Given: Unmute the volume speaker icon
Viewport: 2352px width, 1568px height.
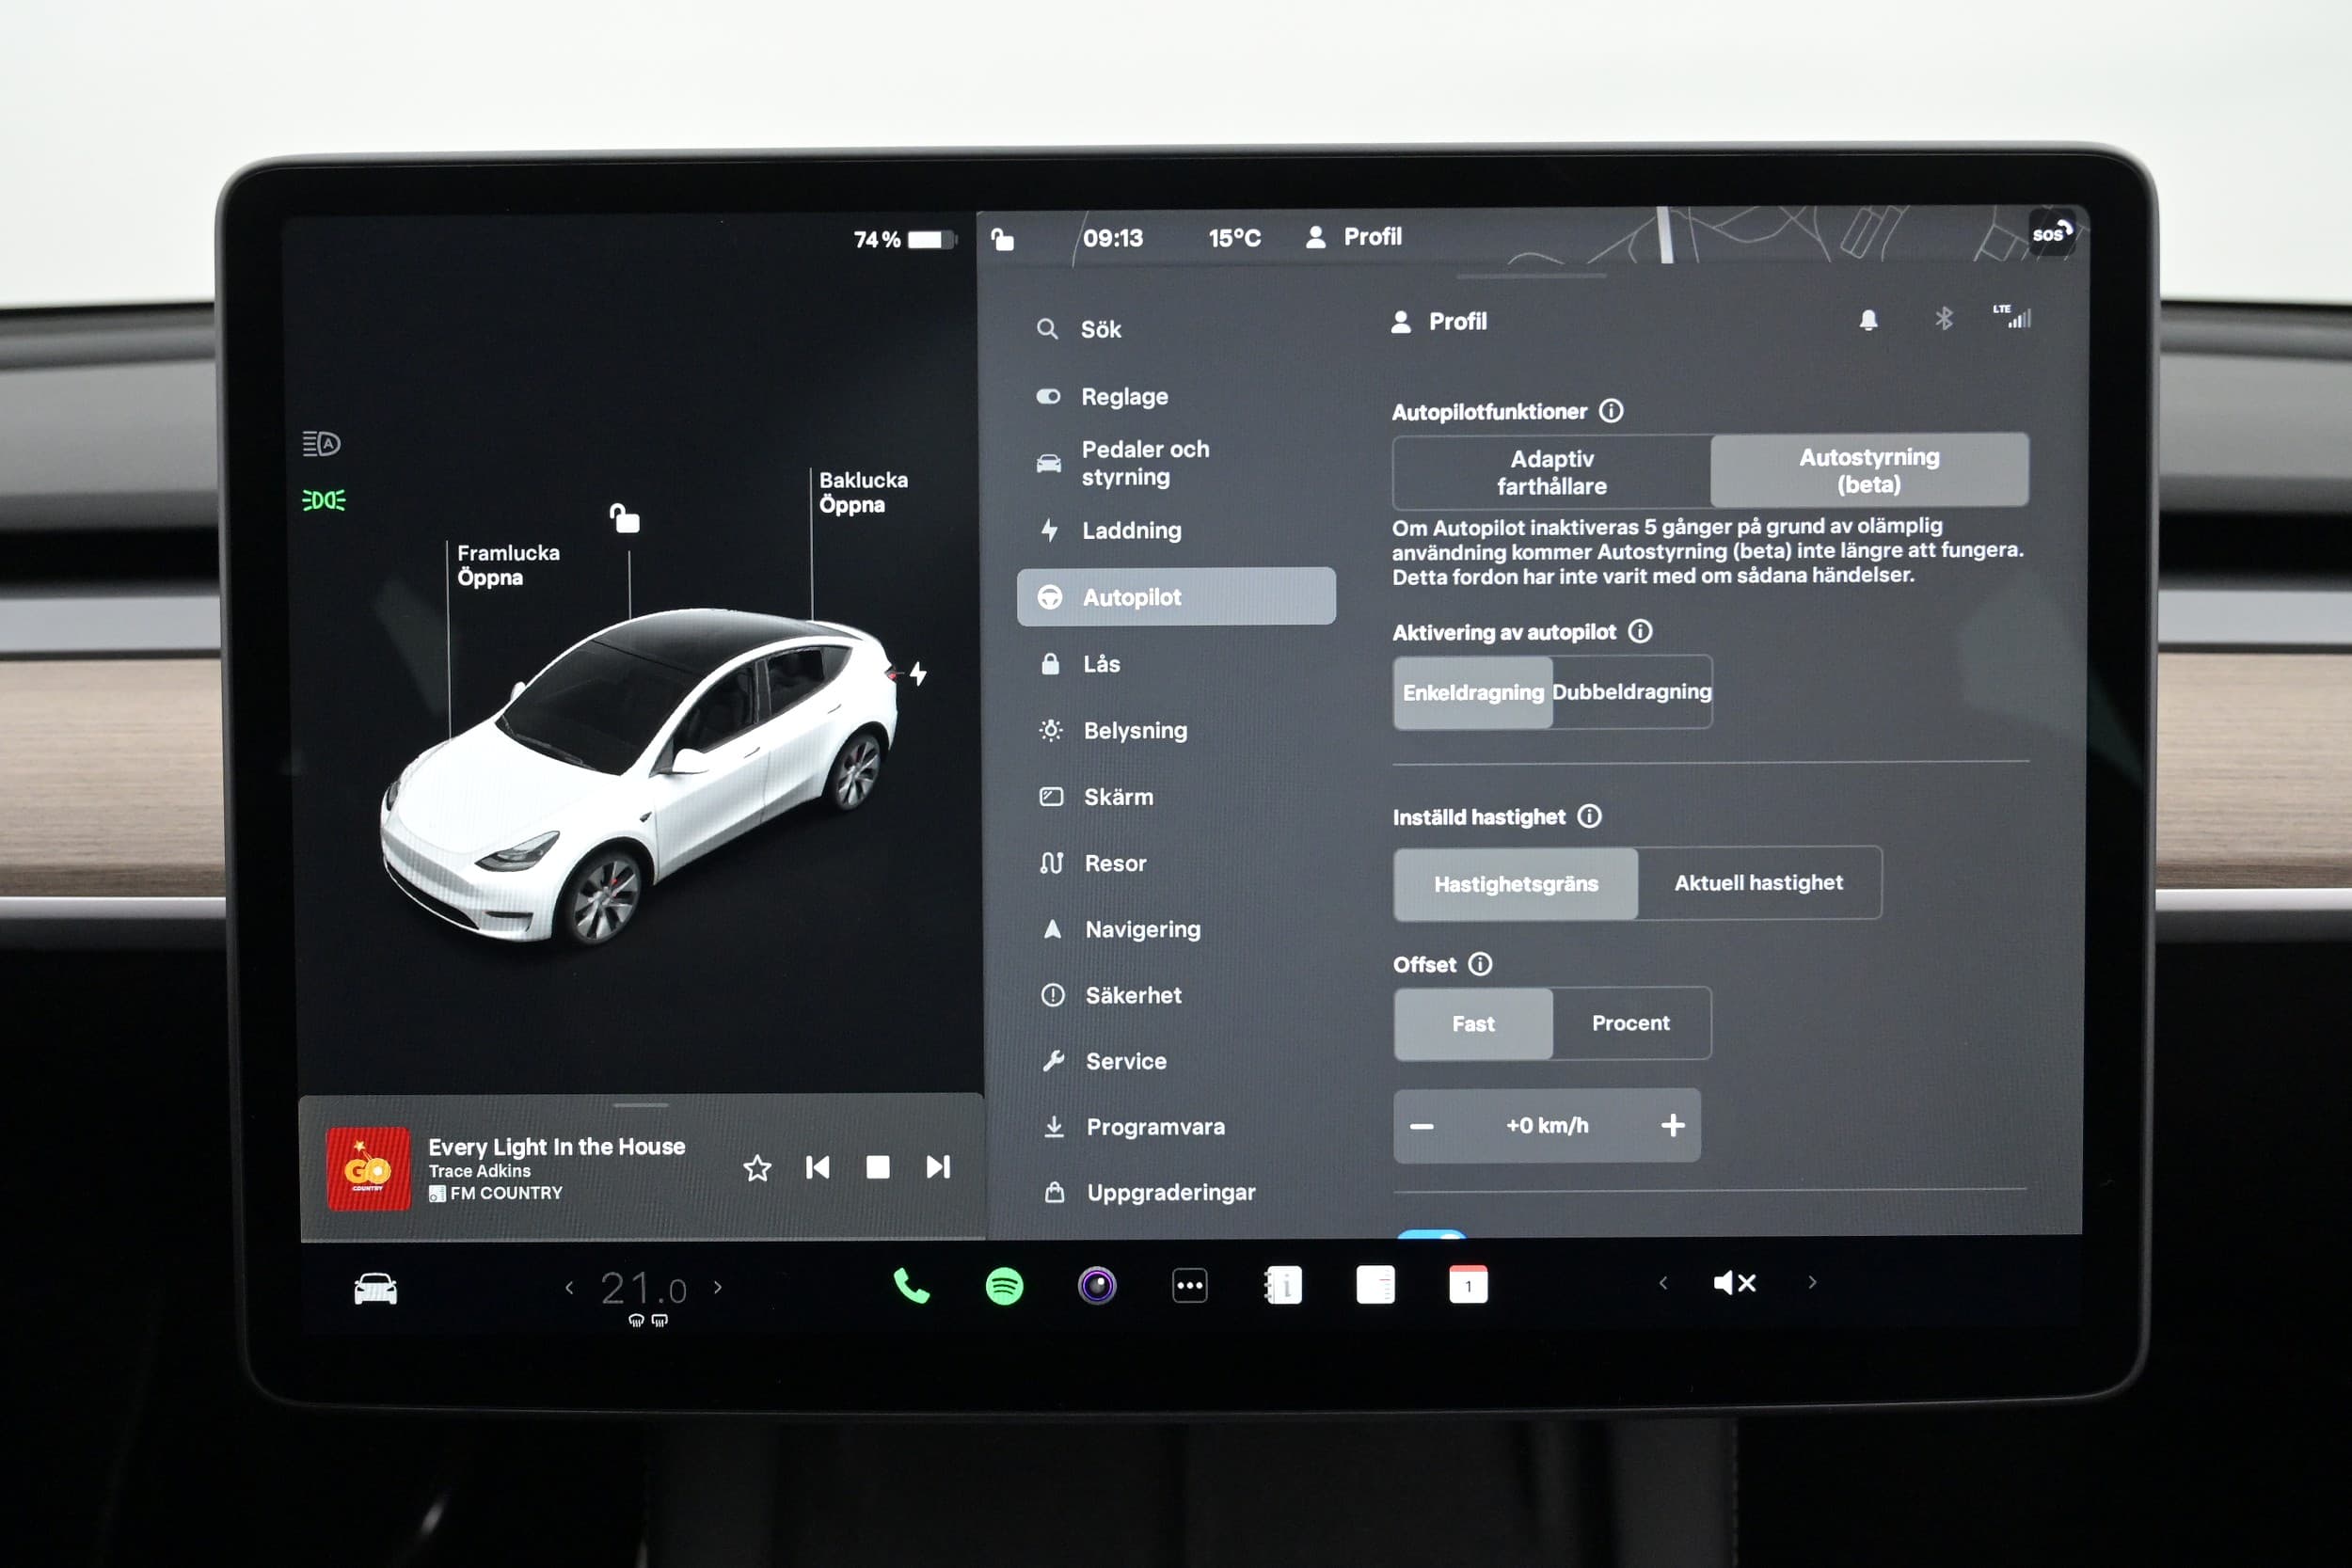Looking at the screenshot, I should (x=1735, y=1283).
